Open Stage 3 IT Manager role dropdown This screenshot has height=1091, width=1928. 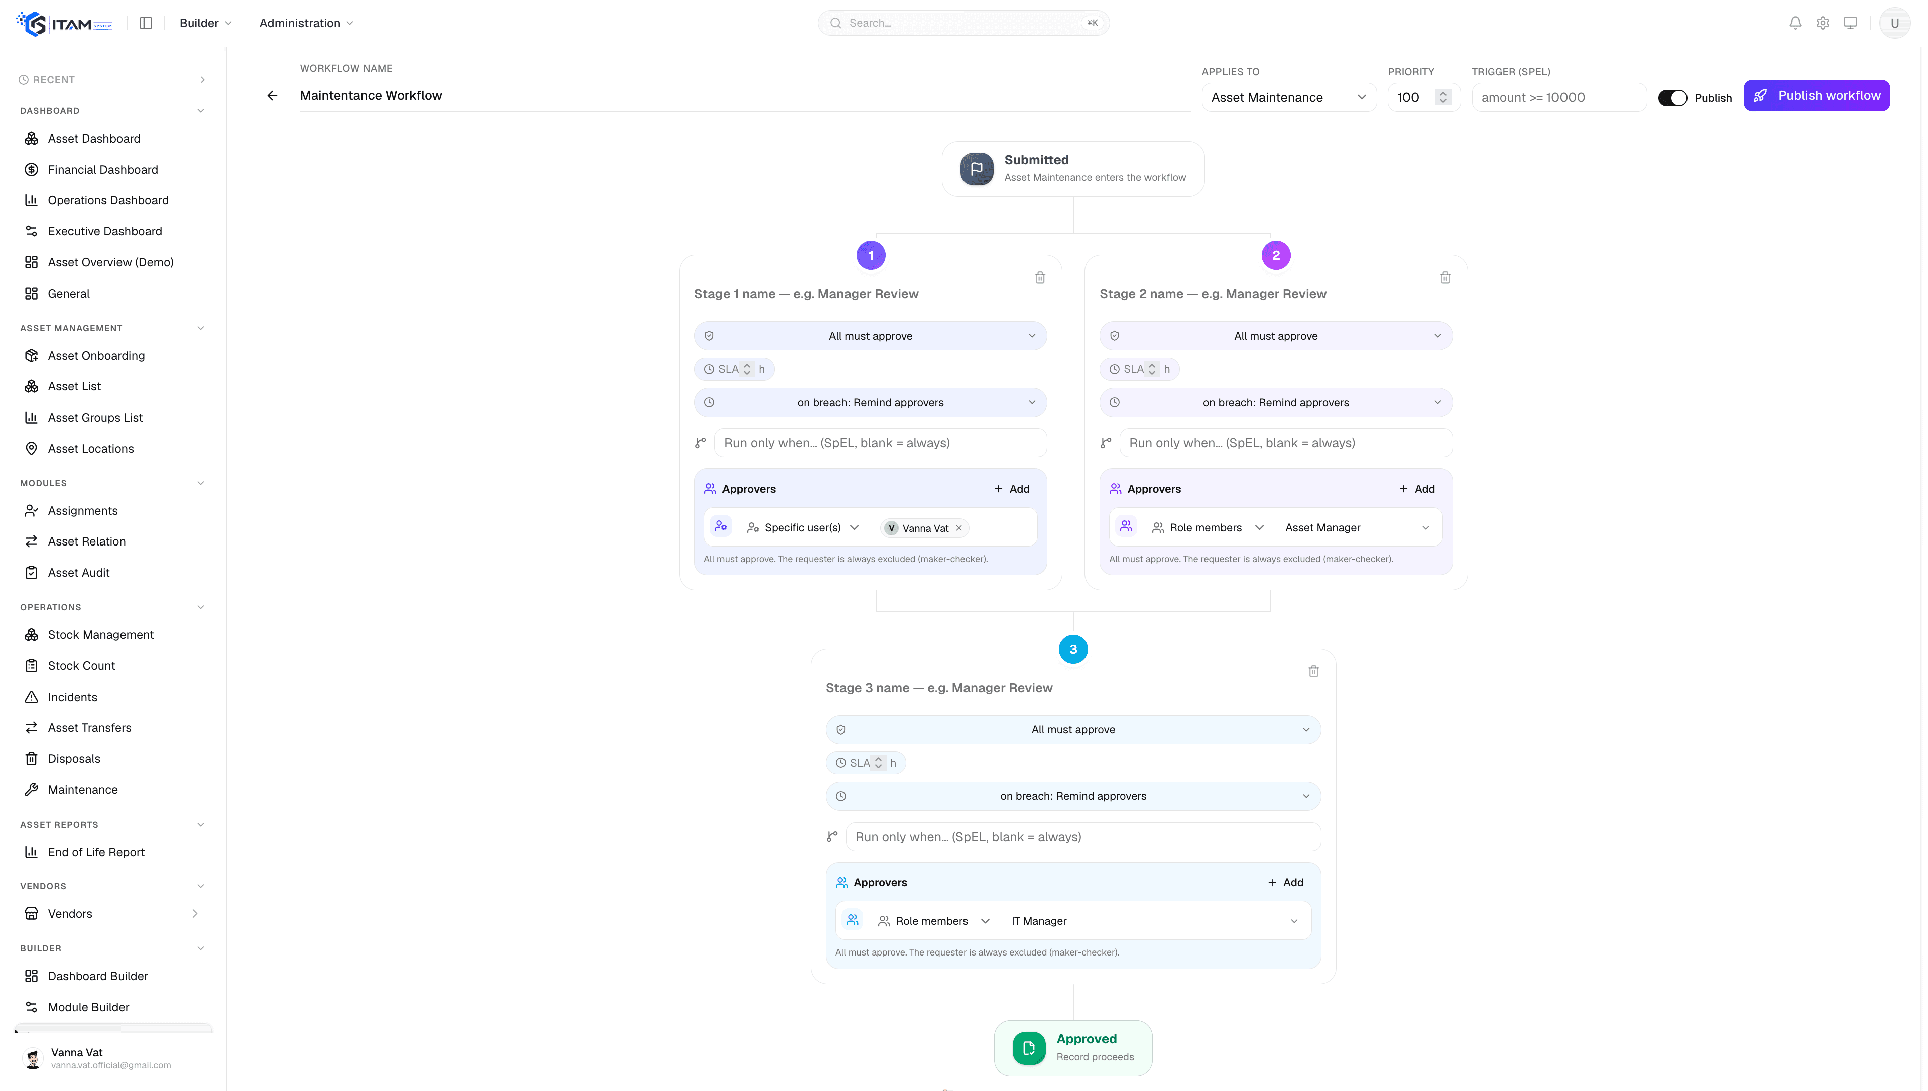1154,922
